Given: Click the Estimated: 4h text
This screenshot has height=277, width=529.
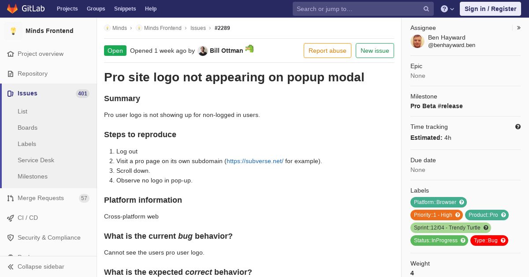Looking at the screenshot, I should click(431, 138).
